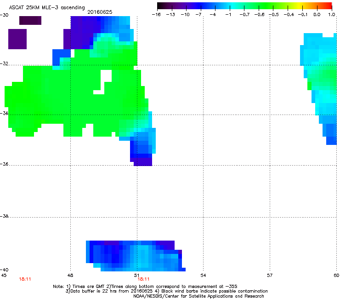Viewport: 340px width, 299px height.
Task: Click the -32 latitude axis label
Action: (4, 63)
